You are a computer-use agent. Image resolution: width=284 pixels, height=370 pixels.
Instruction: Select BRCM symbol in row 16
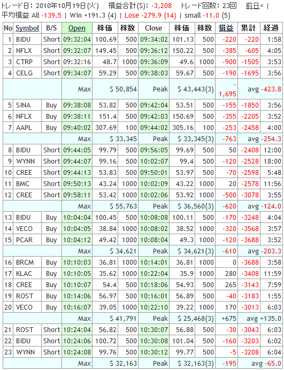point(25,263)
